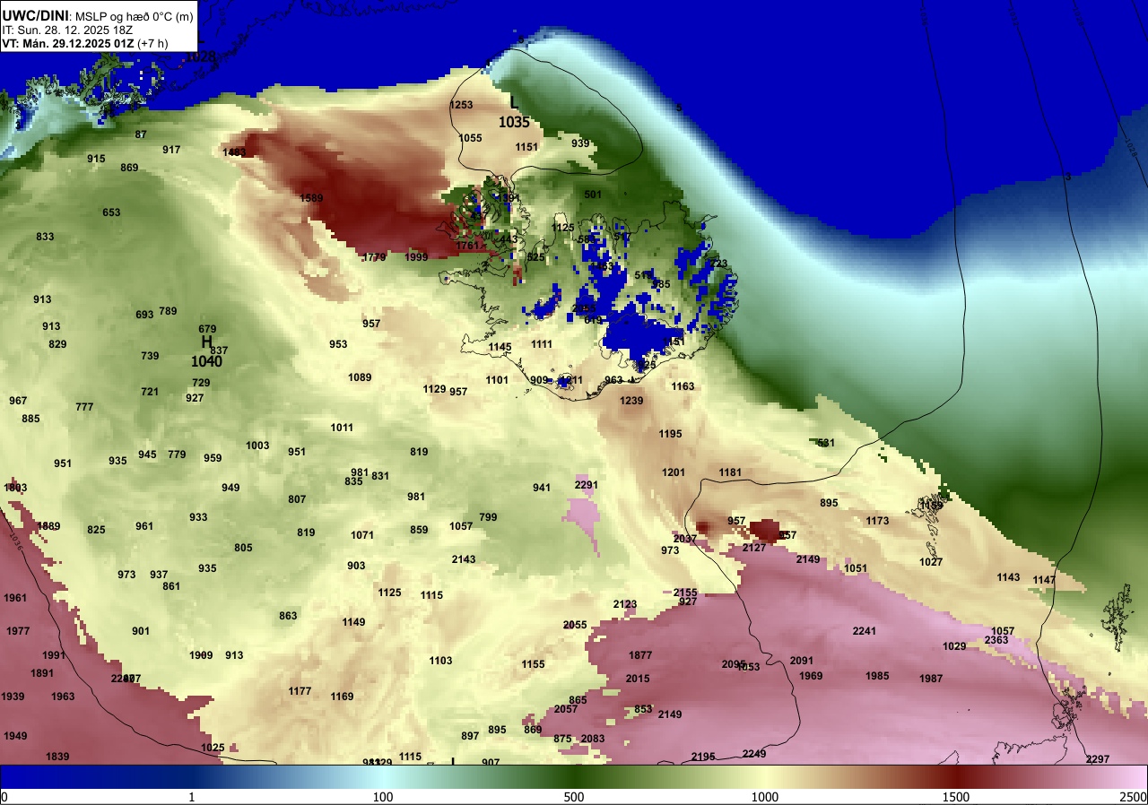Click the map value 2297
Screen dimensions: 1148x805
tap(1098, 759)
